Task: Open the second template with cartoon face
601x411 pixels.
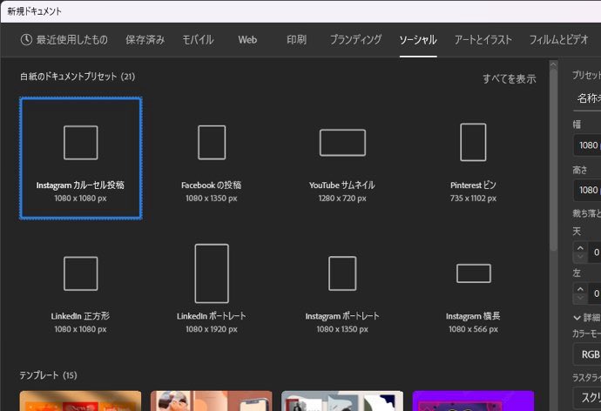Action: 212,401
